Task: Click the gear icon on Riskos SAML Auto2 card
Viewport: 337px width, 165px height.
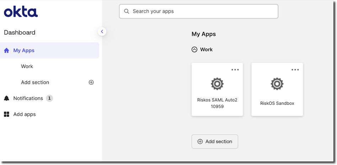Action: click(x=217, y=84)
